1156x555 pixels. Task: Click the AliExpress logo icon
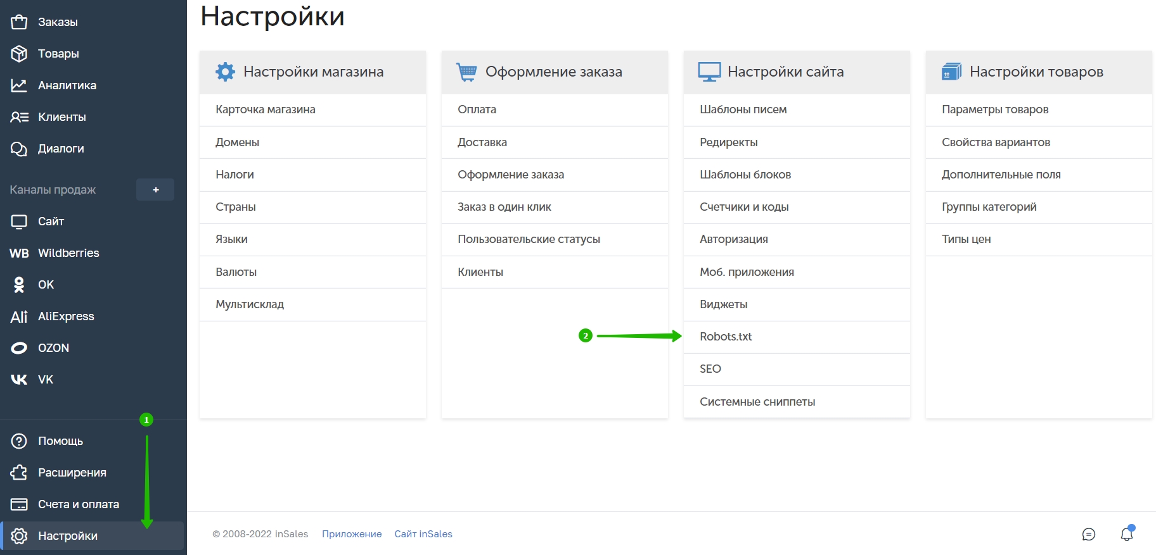(19, 316)
